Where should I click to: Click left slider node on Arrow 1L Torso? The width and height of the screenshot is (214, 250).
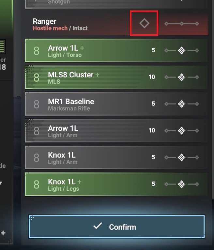coord(166,51)
